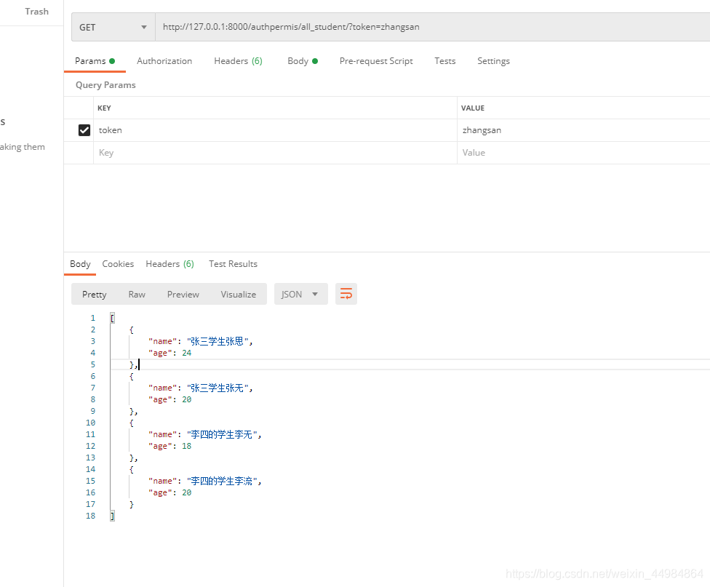Click the name value "张三学生张无"
710x587 pixels.
(x=218, y=388)
